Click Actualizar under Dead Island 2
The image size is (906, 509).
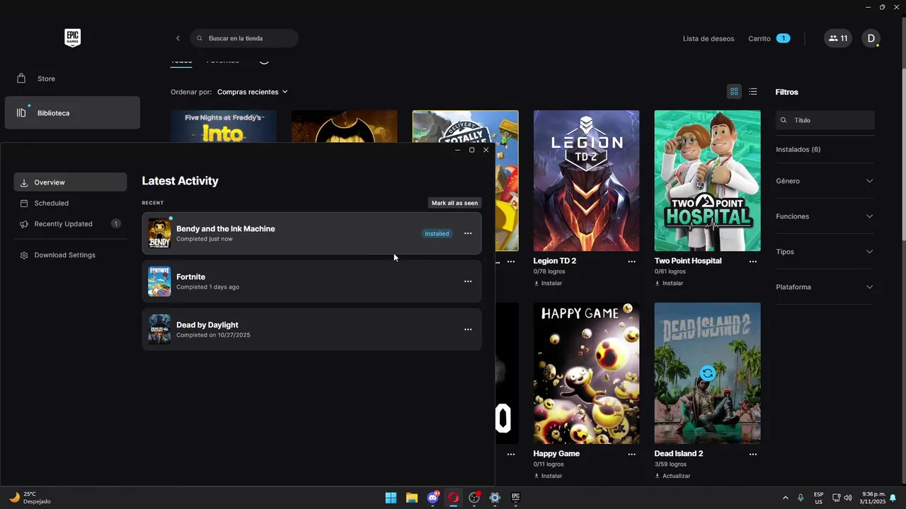672,476
